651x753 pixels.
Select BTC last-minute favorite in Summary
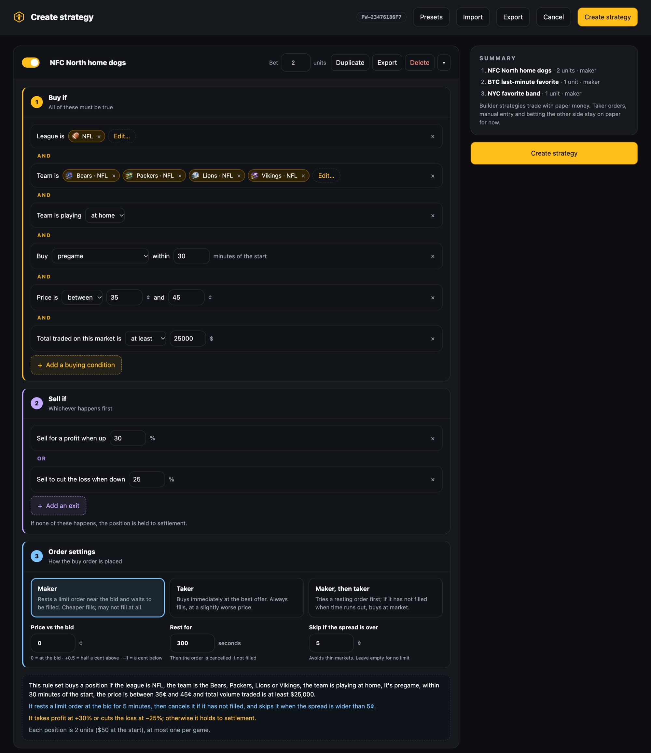523,82
